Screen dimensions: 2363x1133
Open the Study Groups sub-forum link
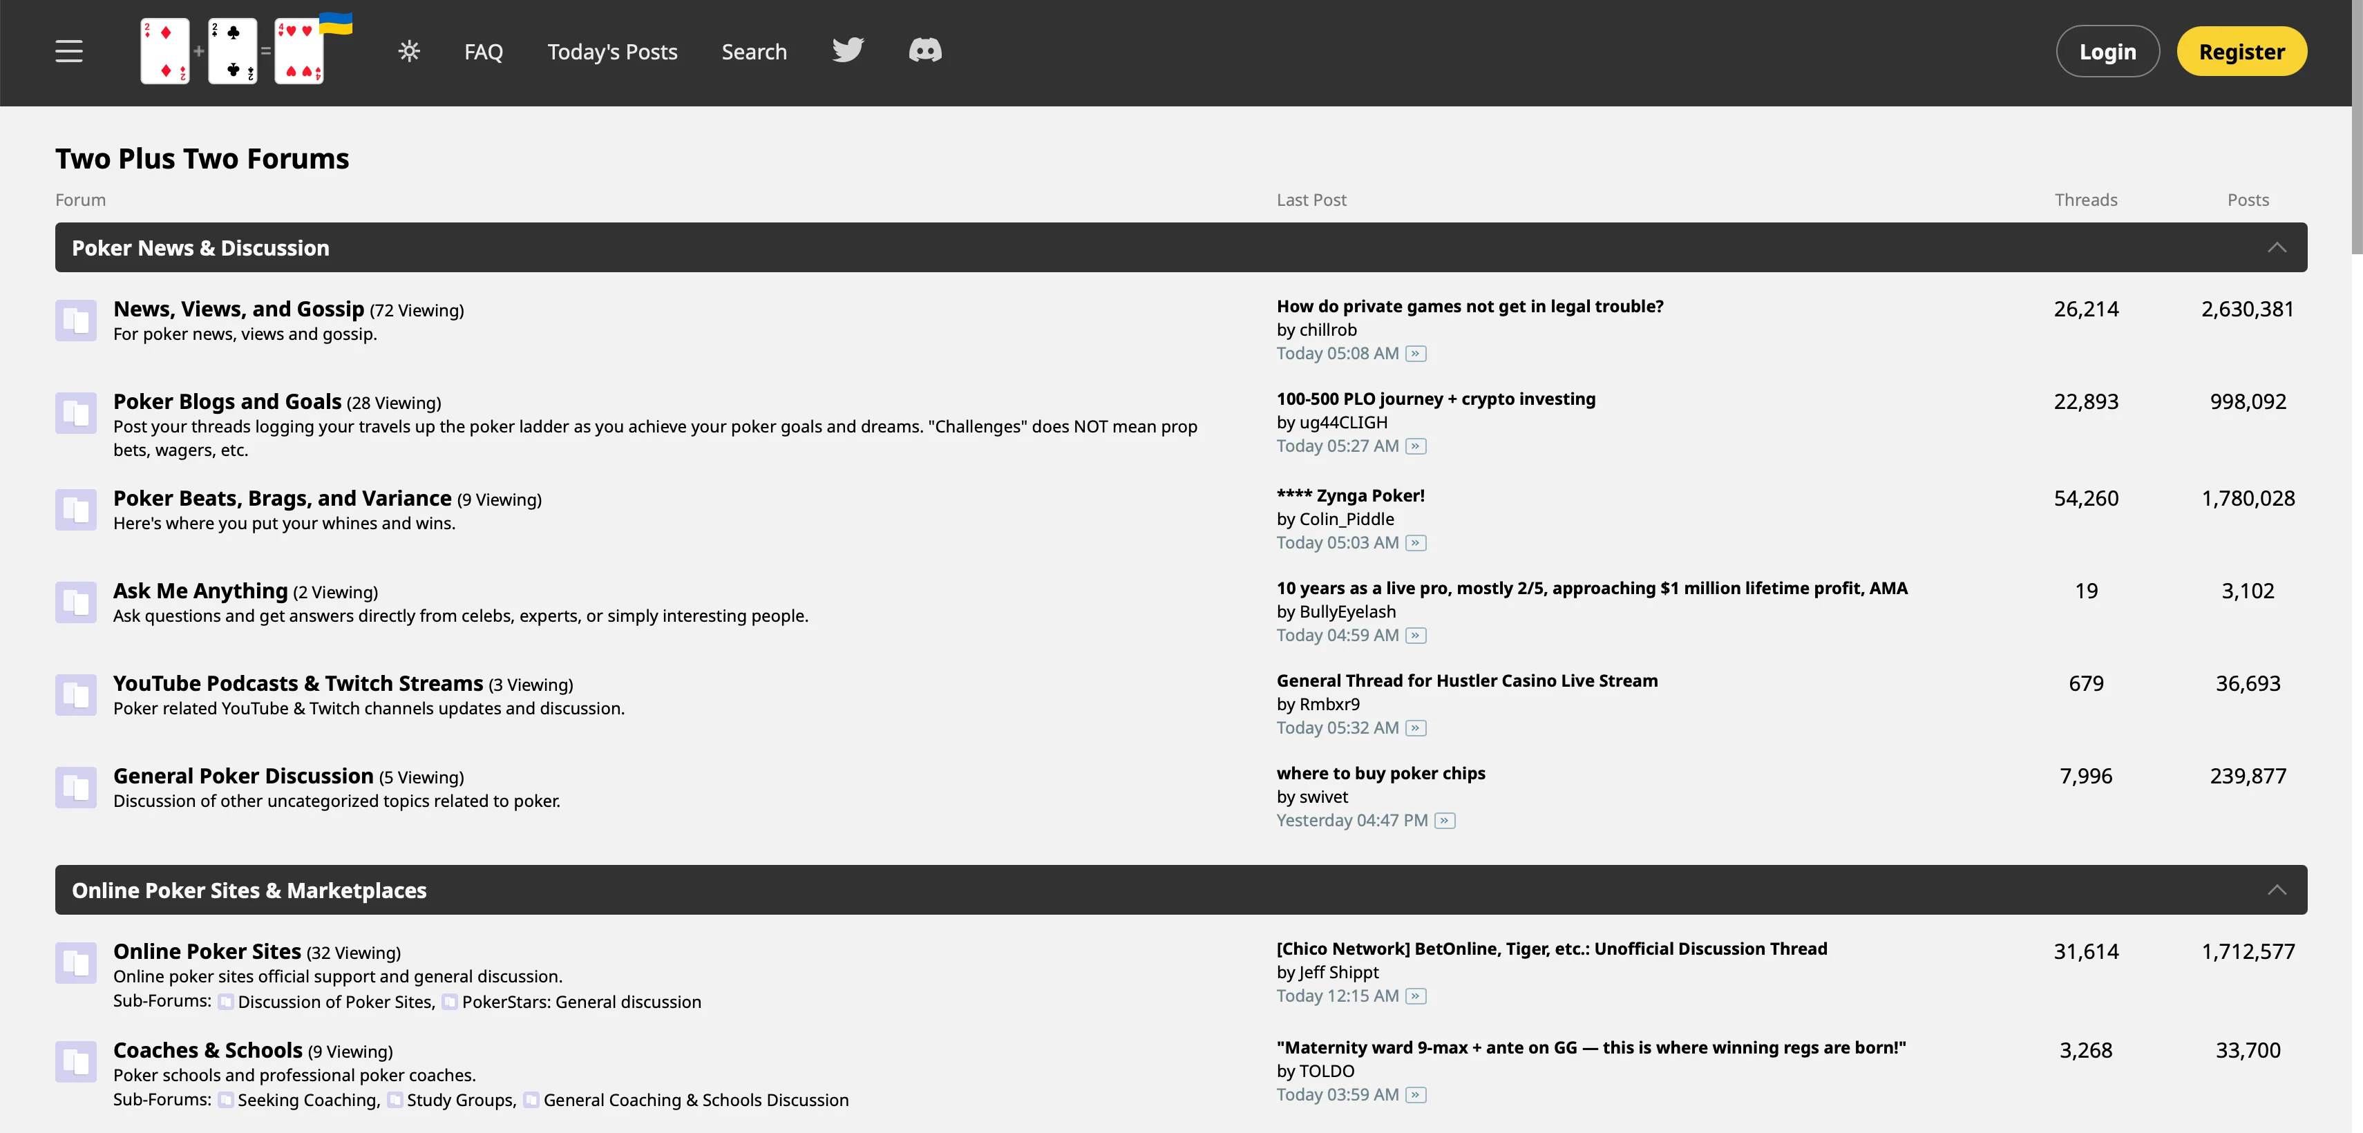tap(459, 1100)
